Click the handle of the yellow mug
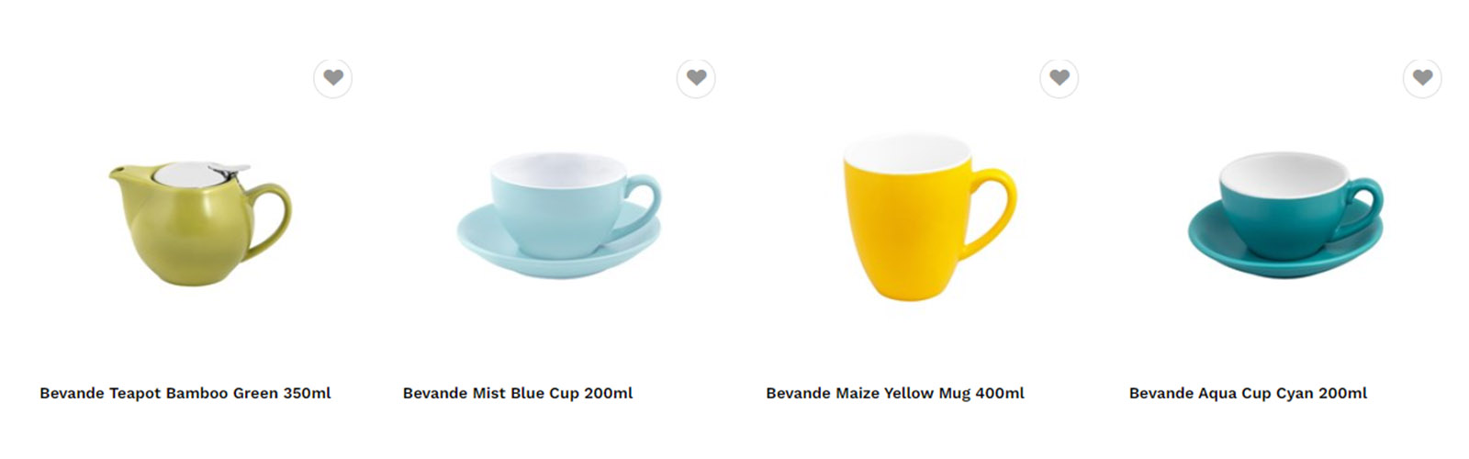Image resolution: width=1469 pixels, height=459 pixels. (x=993, y=211)
